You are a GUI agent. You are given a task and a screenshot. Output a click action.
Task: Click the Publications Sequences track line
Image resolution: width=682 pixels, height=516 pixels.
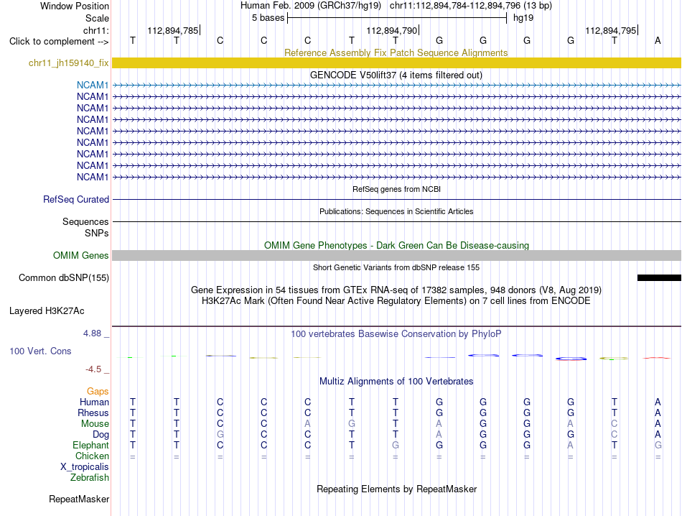coord(396,221)
